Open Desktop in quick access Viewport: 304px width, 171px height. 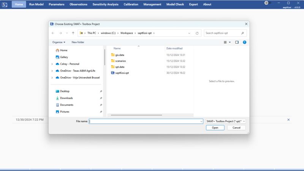(x=65, y=91)
